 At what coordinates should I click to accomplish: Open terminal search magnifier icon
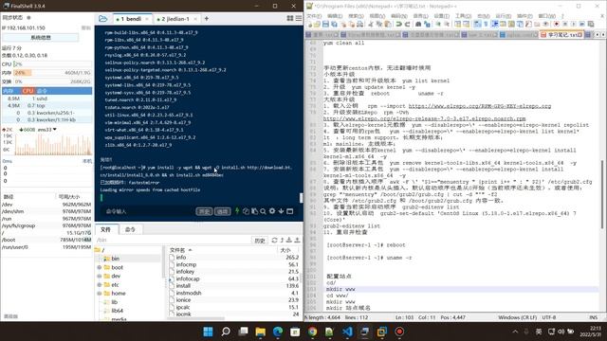click(x=264, y=211)
